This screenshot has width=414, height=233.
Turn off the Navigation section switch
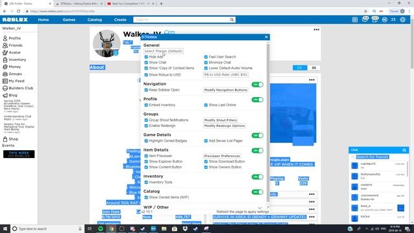tap(257, 85)
